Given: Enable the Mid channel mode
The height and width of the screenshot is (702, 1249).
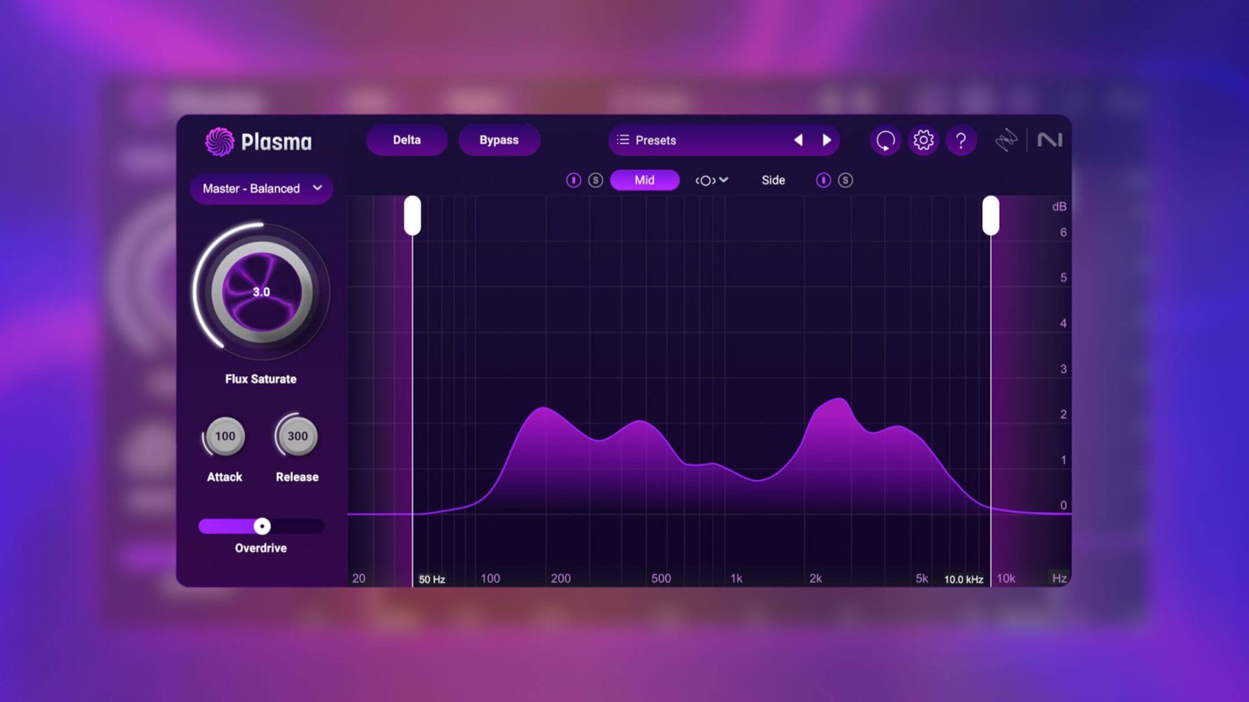Looking at the screenshot, I should coord(645,180).
